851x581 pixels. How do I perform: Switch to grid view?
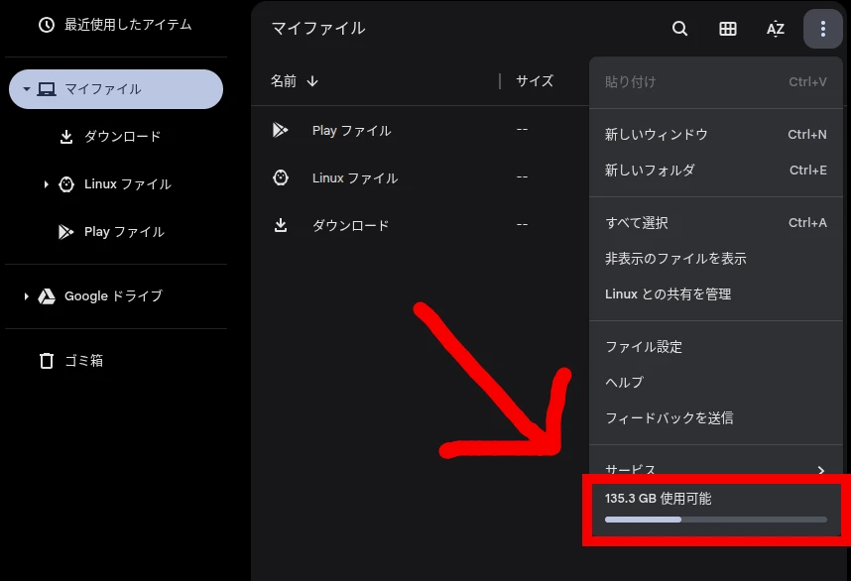click(x=727, y=29)
